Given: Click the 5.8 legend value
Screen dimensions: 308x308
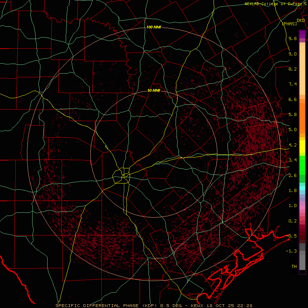Looking at the screenshot, I should point(293,115).
